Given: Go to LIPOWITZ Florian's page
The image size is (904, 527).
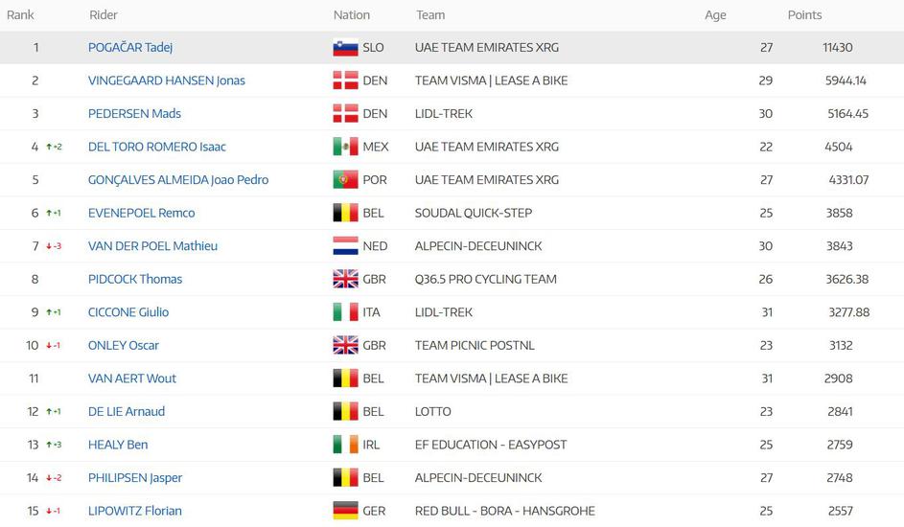Looking at the screenshot, I should 135,511.
